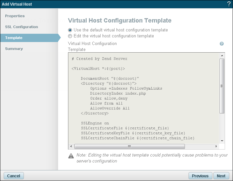This screenshot has height=181, width=233.
Task: Click the help question mark in title bar
Action: coord(229,4)
